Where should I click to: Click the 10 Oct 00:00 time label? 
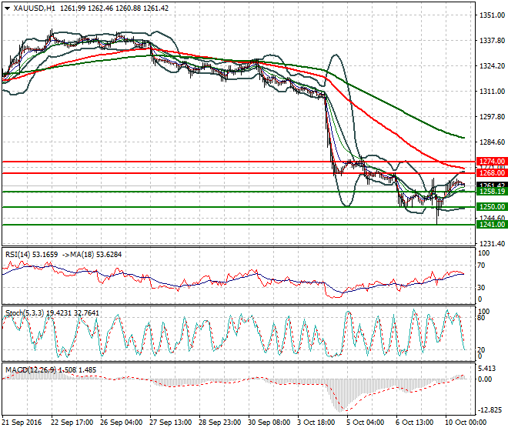click(x=466, y=423)
